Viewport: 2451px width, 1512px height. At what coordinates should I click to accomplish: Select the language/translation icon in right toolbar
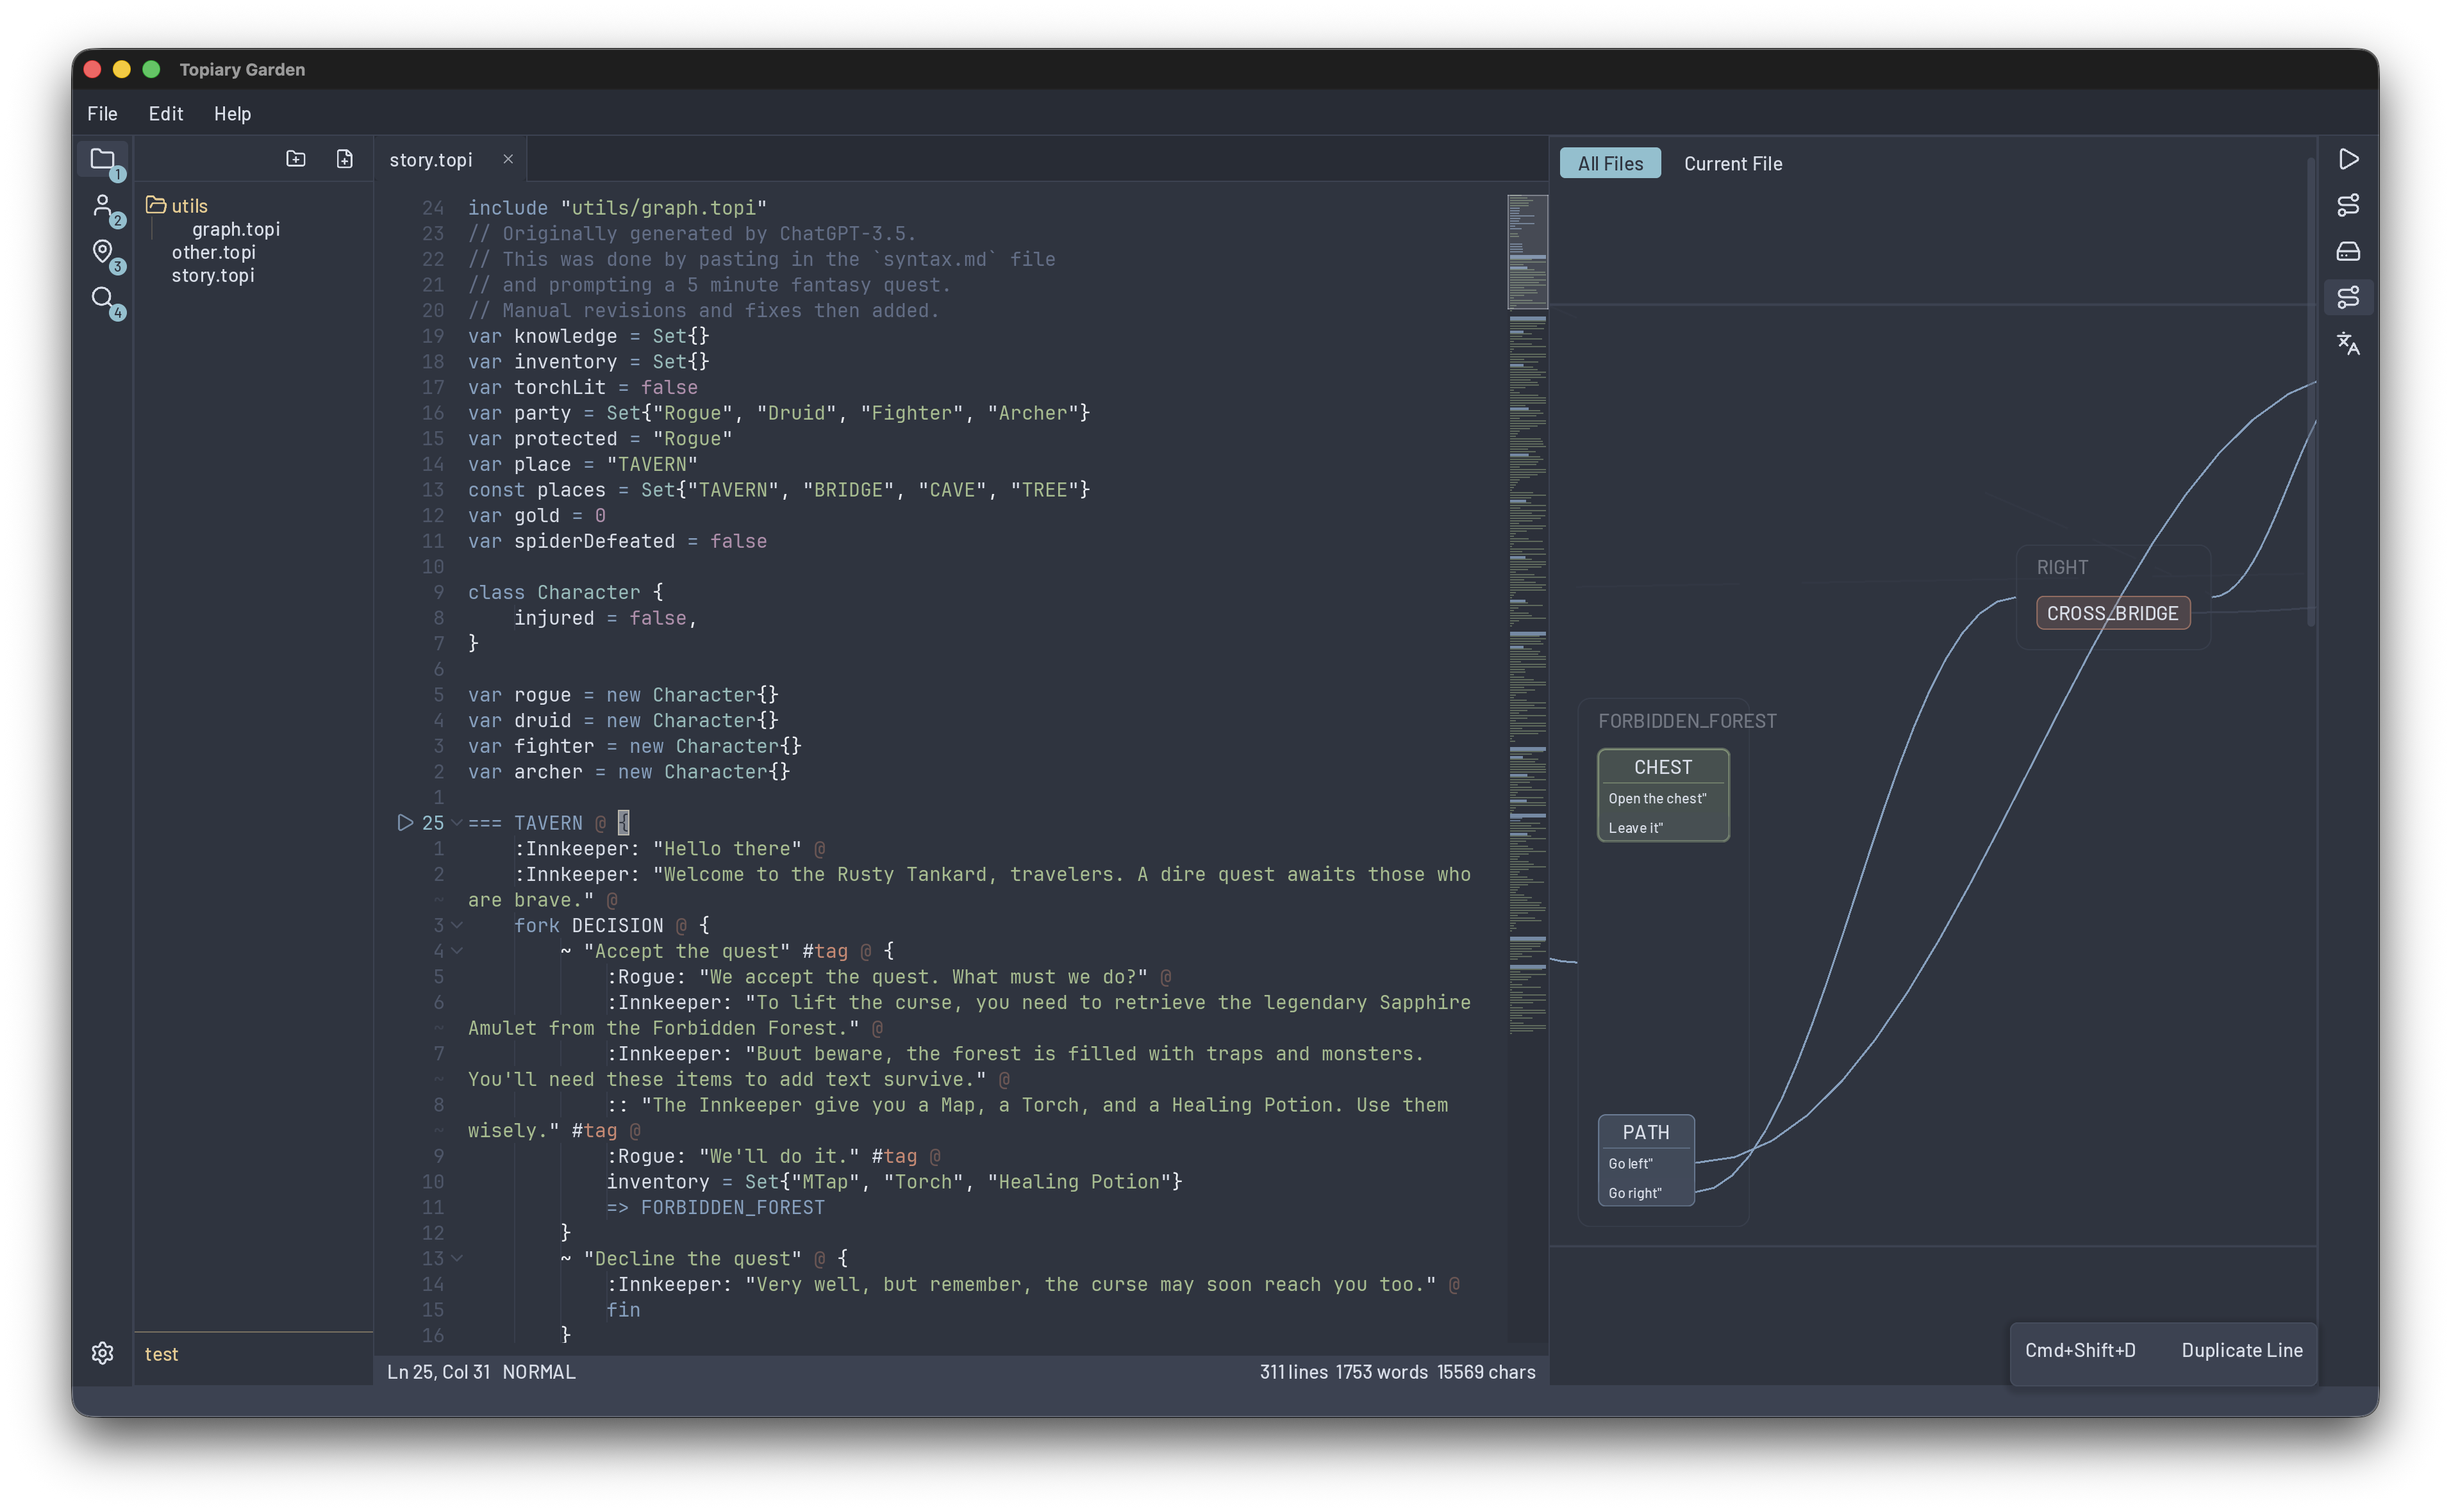[x=2349, y=344]
